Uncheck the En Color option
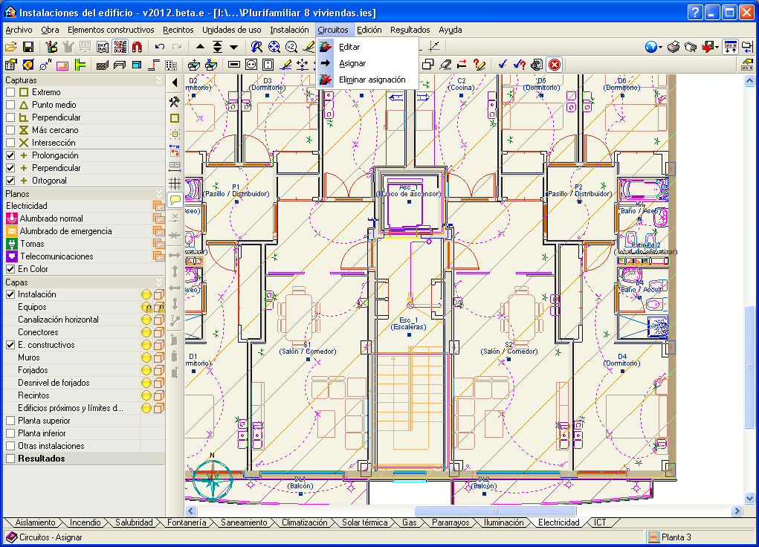 pos(10,269)
